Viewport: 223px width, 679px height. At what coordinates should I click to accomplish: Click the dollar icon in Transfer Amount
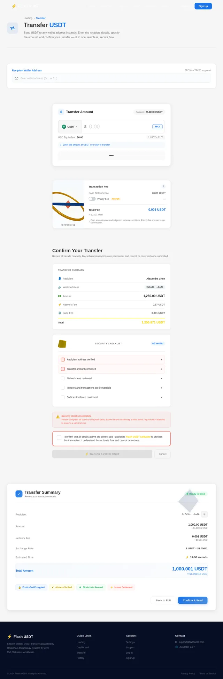point(61,112)
